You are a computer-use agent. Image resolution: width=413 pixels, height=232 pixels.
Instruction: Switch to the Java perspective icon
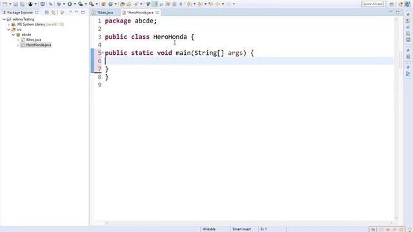point(407,5)
